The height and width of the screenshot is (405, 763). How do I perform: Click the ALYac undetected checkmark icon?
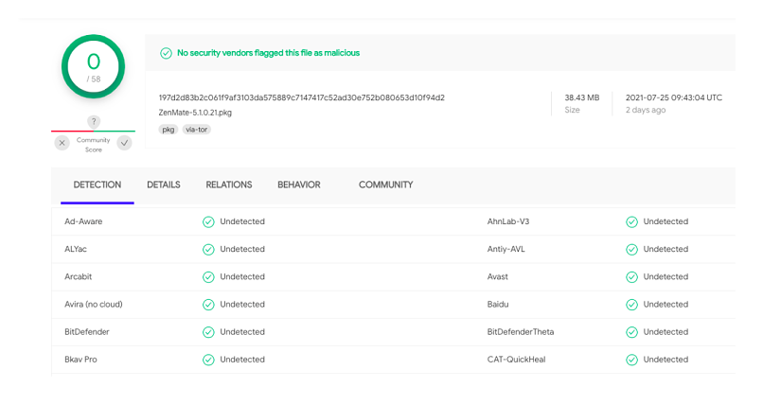point(208,250)
